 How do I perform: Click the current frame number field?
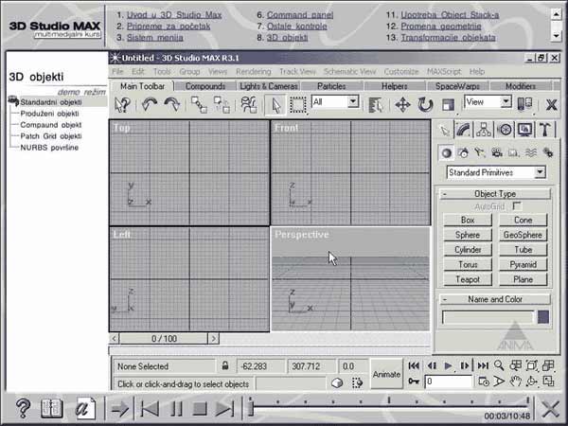tap(449, 382)
